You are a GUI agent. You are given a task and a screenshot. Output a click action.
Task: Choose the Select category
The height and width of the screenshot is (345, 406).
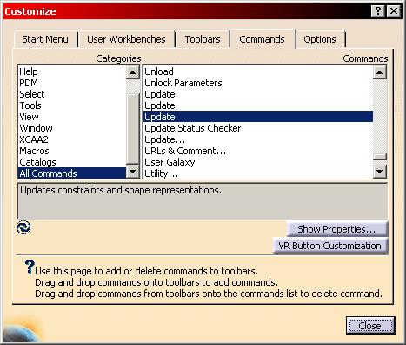[72, 94]
